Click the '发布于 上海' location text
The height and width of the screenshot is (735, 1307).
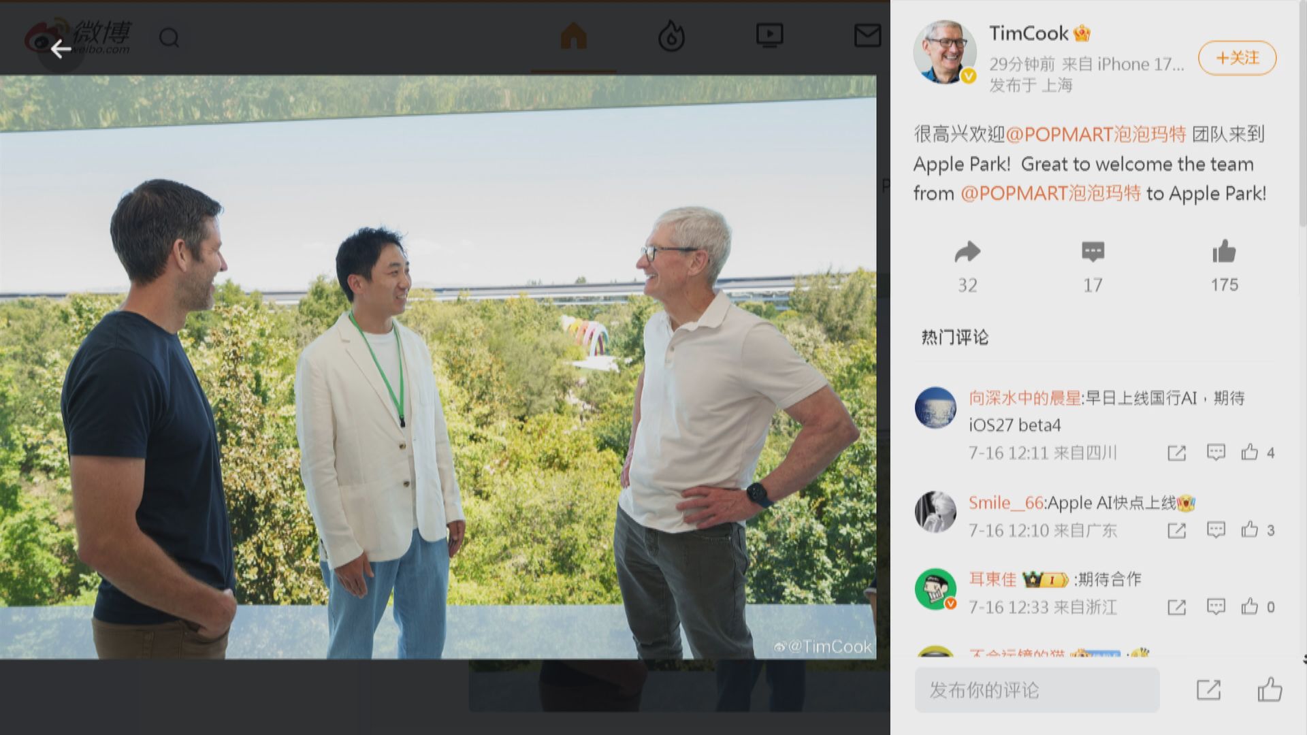pos(1031,85)
